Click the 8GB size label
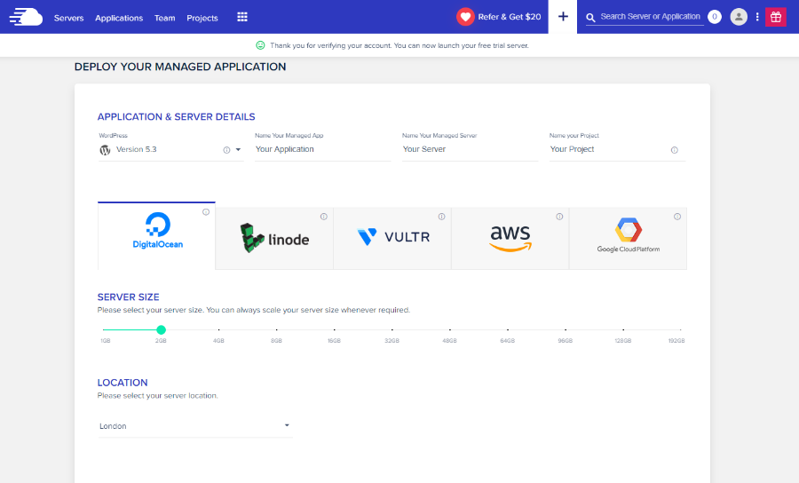The width and height of the screenshot is (799, 483). (276, 340)
